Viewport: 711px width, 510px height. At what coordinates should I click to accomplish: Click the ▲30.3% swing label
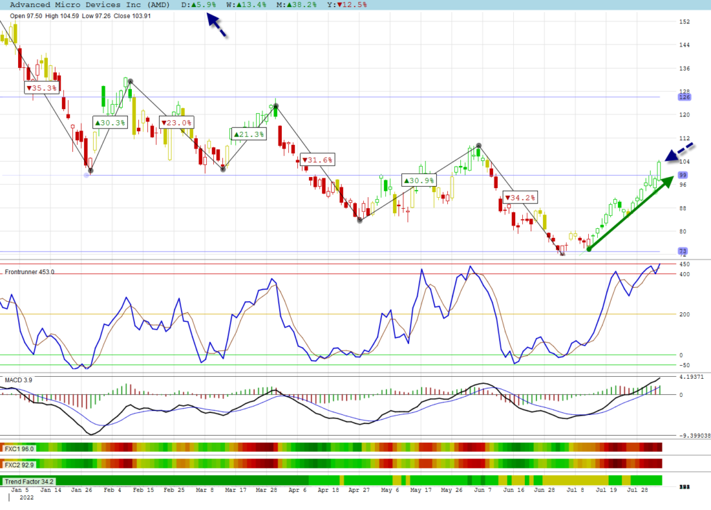110,123
